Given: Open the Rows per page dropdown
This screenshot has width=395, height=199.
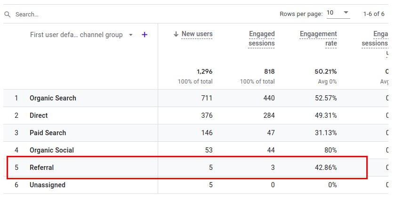Looking at the screenshot, I should (x=338, y=13).
